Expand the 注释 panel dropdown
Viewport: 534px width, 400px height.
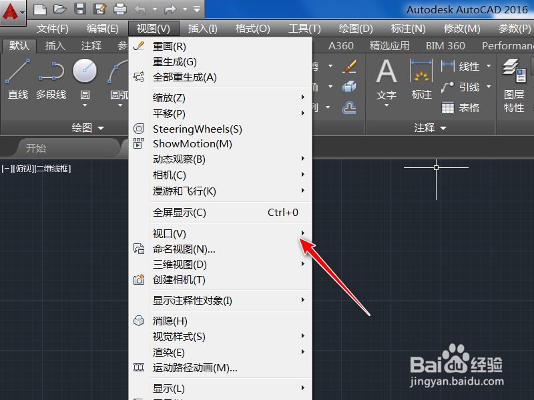coord(430,128)
